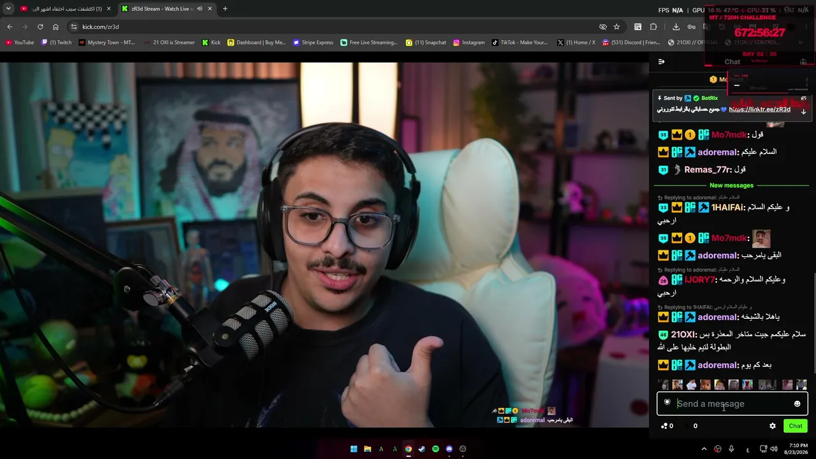The image size is (816, 459).
Task: Go to the browser home page
Action: [55, 27]
